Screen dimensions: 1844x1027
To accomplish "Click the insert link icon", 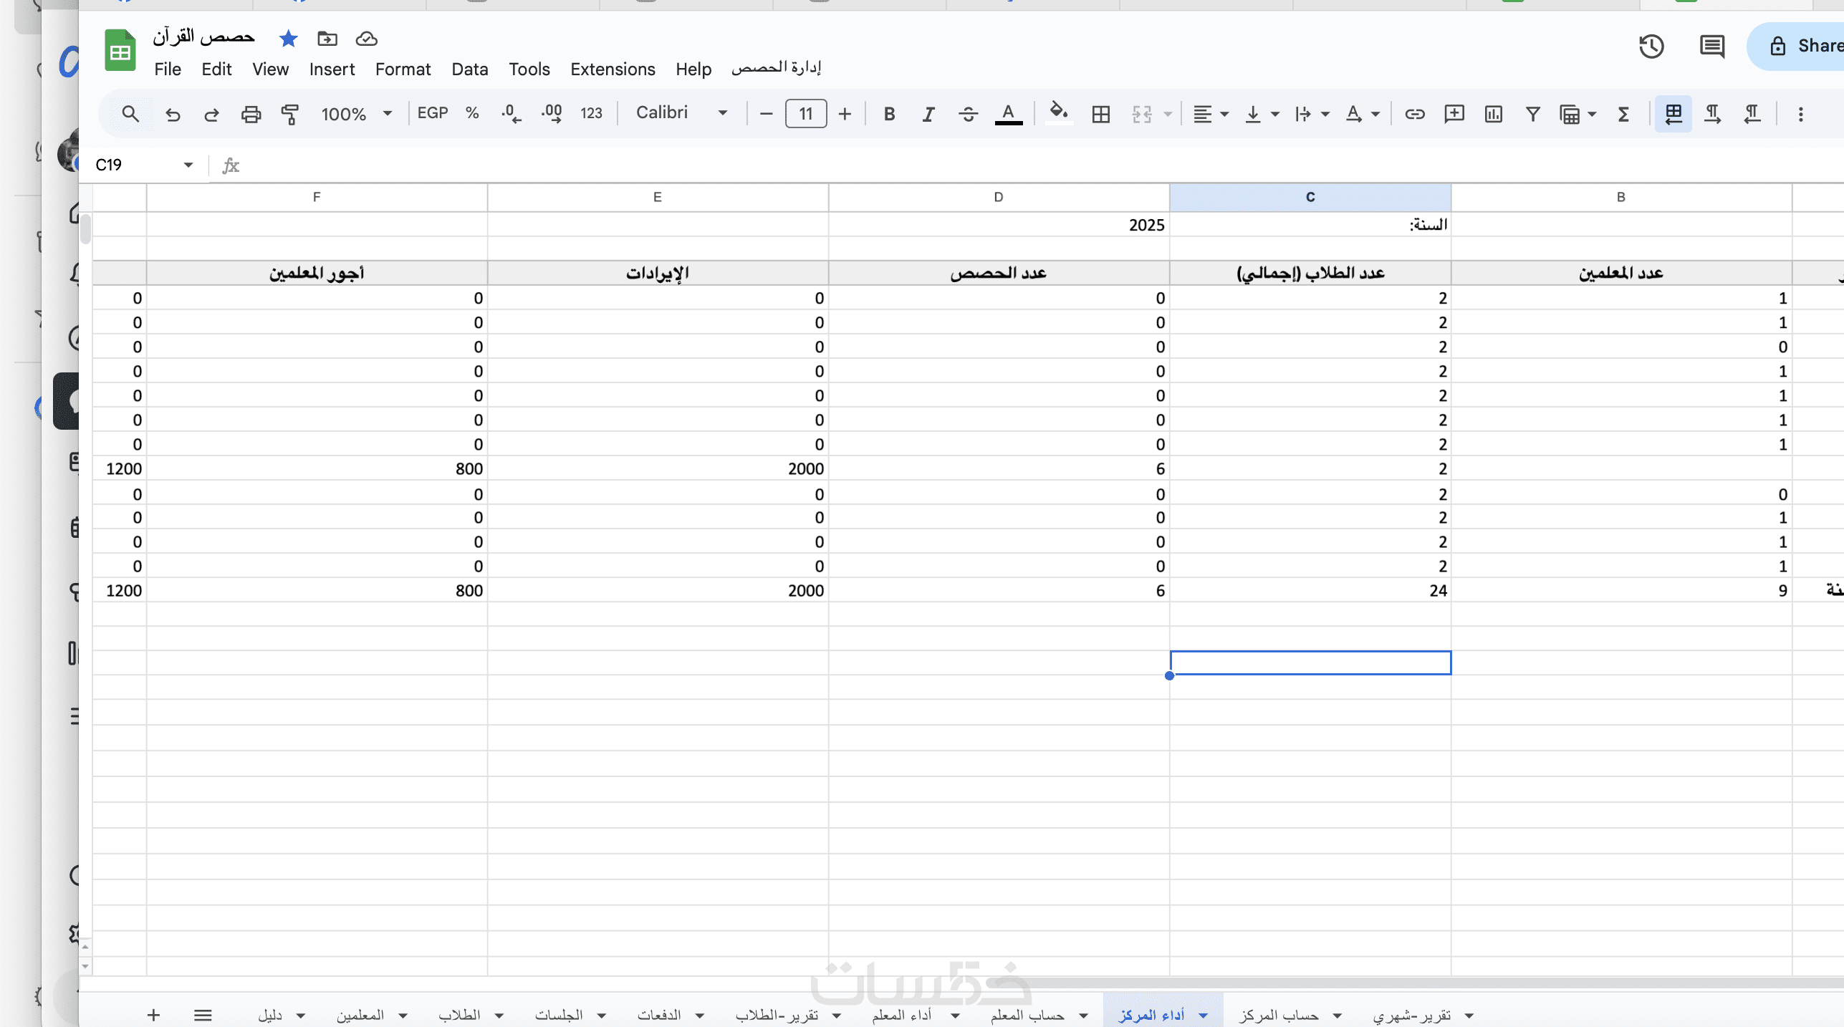I will (x=1414, y=114).
